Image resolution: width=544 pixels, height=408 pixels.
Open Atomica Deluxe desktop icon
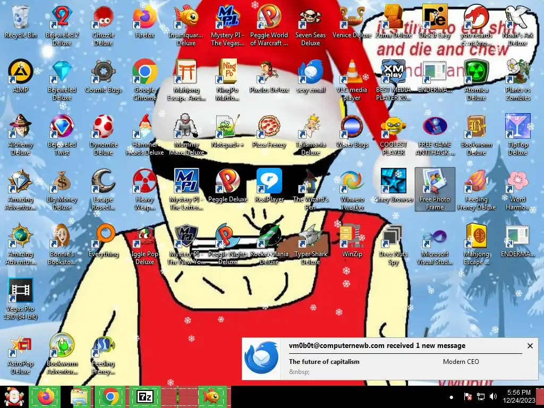click(x=476, y=80)
